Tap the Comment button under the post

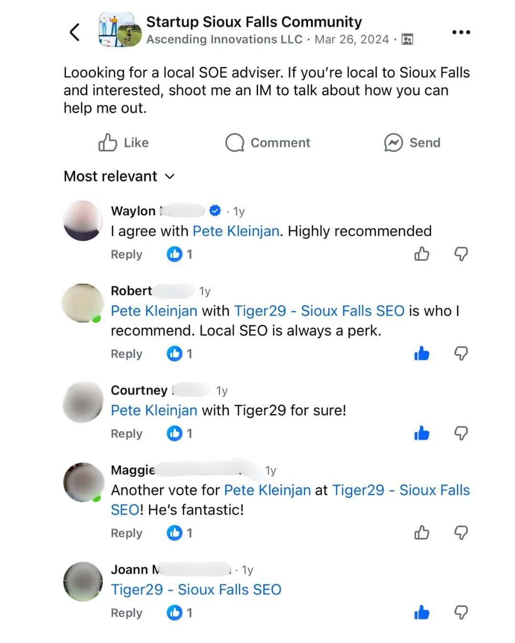[268, 142]
